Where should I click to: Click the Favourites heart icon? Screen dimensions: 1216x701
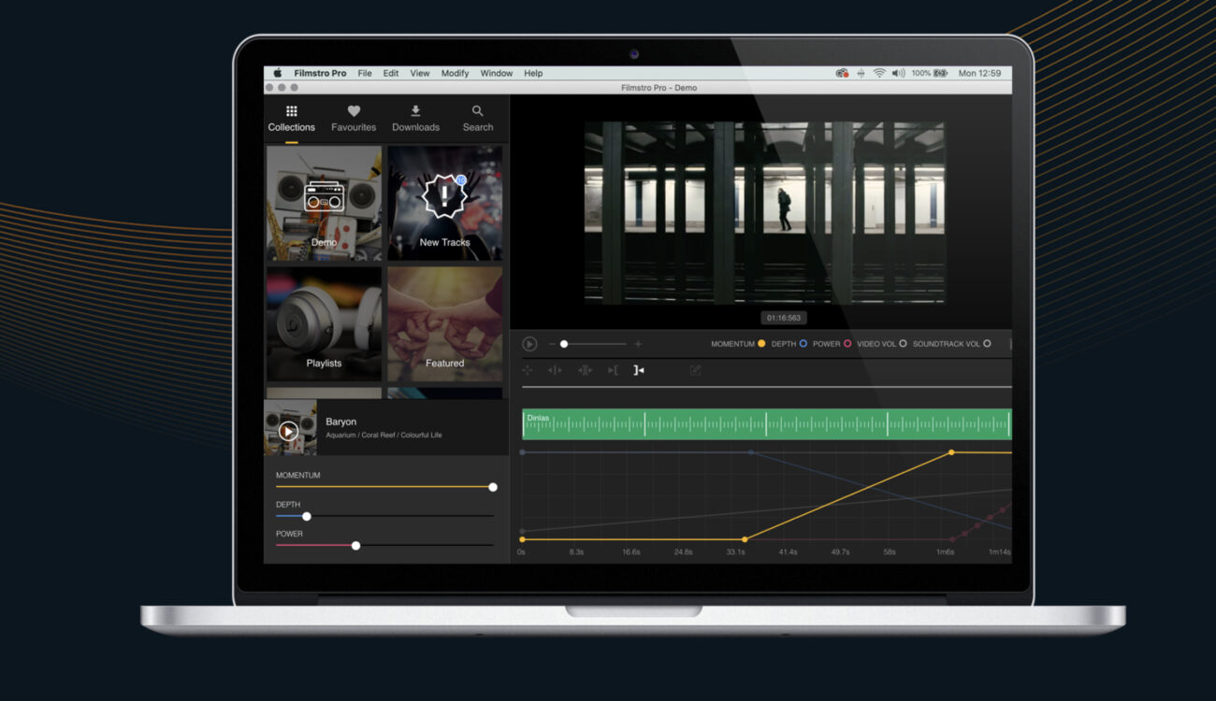coord(354,111)
